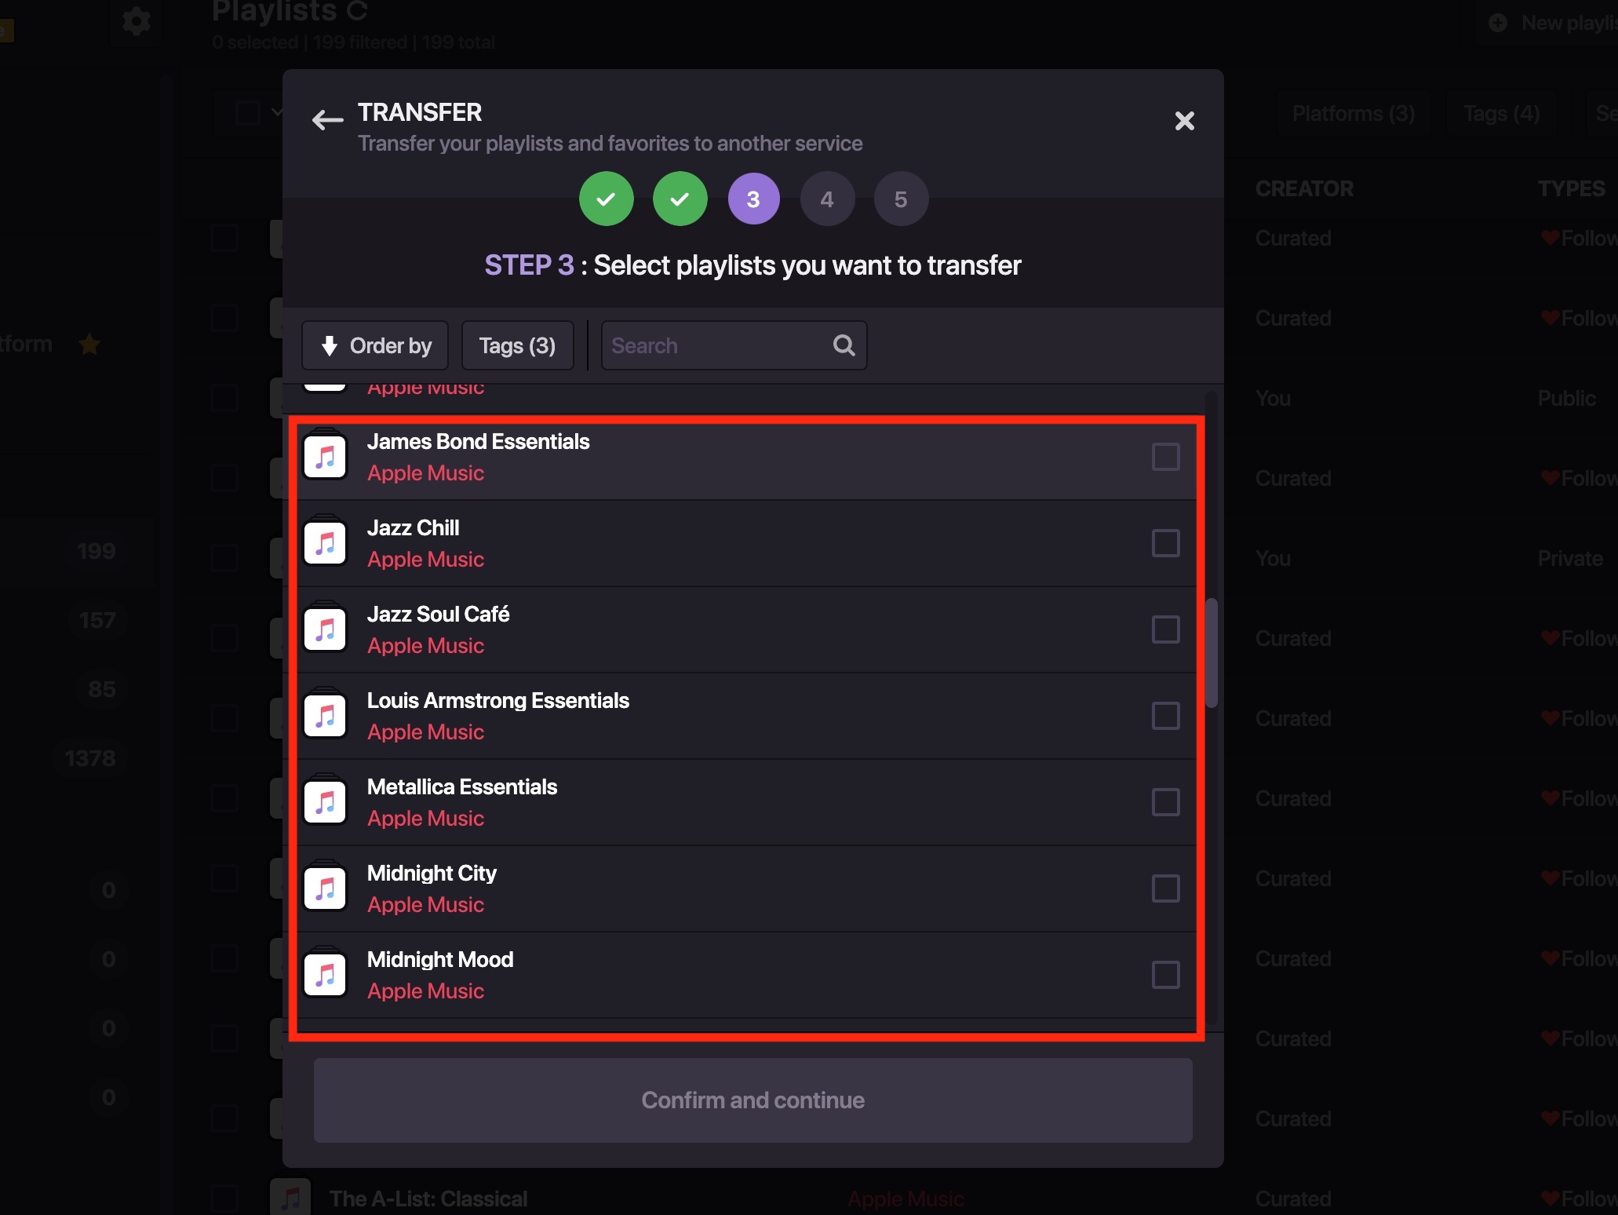Click the 1378 count in sidebar
1618x1215 pixels.
(x=90, y=758)
